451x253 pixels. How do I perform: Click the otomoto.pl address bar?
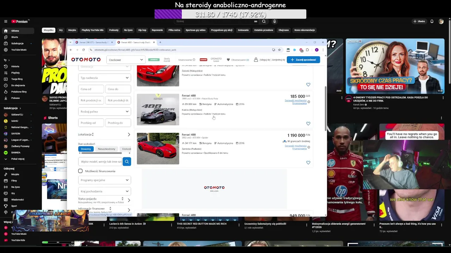click(x=180, y=50)
